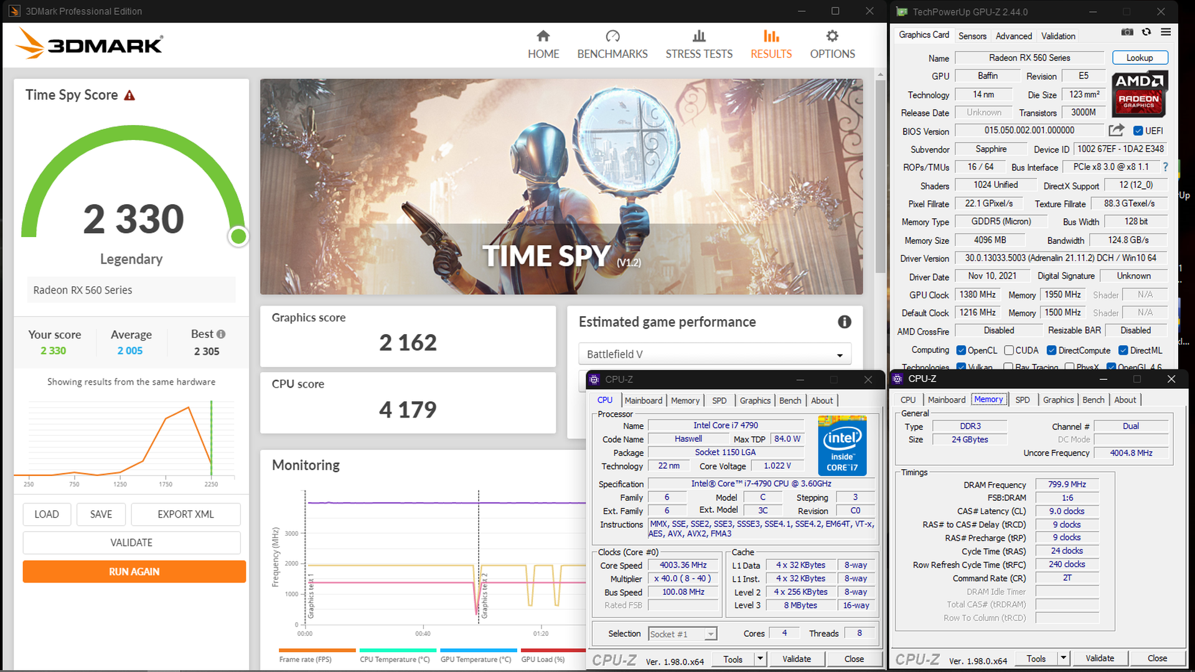
Task: Click the Time Spy banner image
Action: click(561, 187)
